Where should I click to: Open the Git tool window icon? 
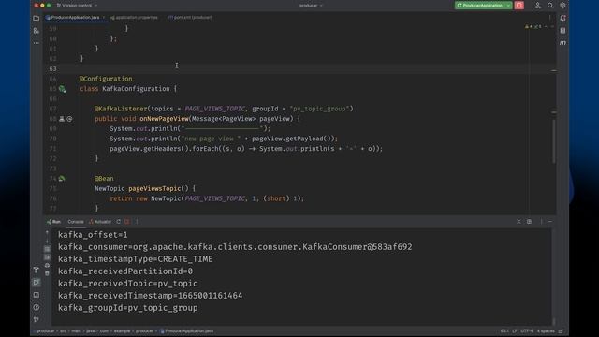coord(37,319)
